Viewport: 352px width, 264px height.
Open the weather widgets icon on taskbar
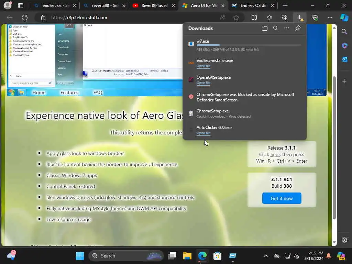coord(11,256)
